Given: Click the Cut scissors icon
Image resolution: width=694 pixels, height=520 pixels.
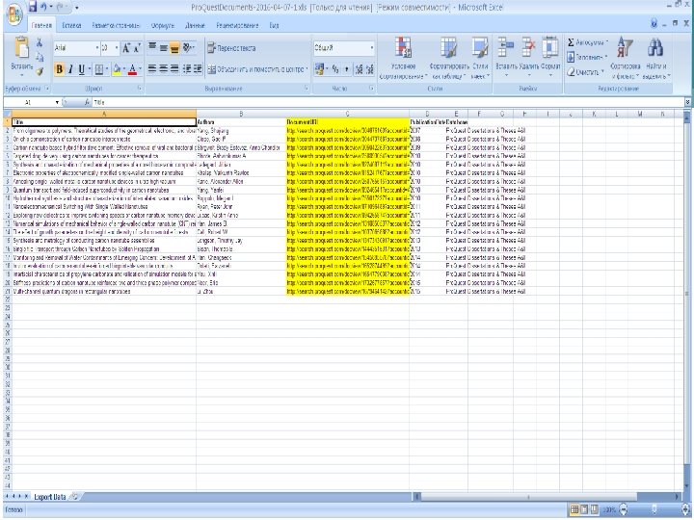Looking at the screenshot, I should pyautogui.click(x=40, y=42).
